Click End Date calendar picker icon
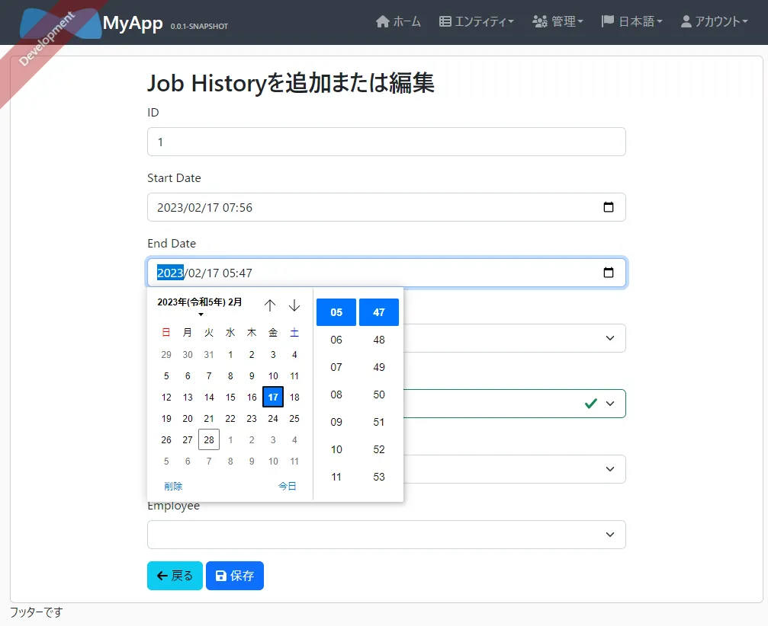768x626 pixels. coord(609,273)
